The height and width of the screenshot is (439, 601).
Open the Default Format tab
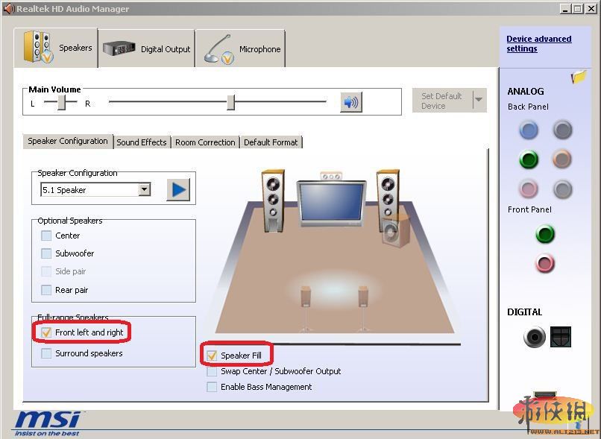(271, 142)
